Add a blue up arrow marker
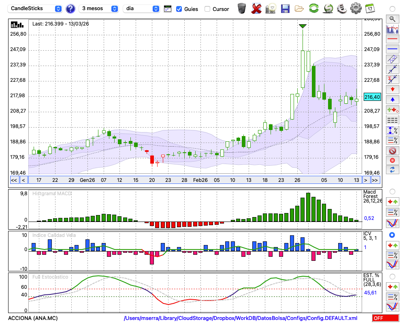Image resolution: width=405 pixels, height=324 pixels. (392, 99)
